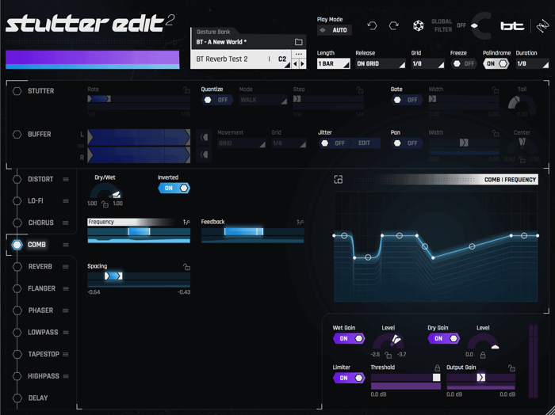Open the Feedback curve editor icon
The width and height of the screenshot is (555, 415).
(x=300, y=222)
